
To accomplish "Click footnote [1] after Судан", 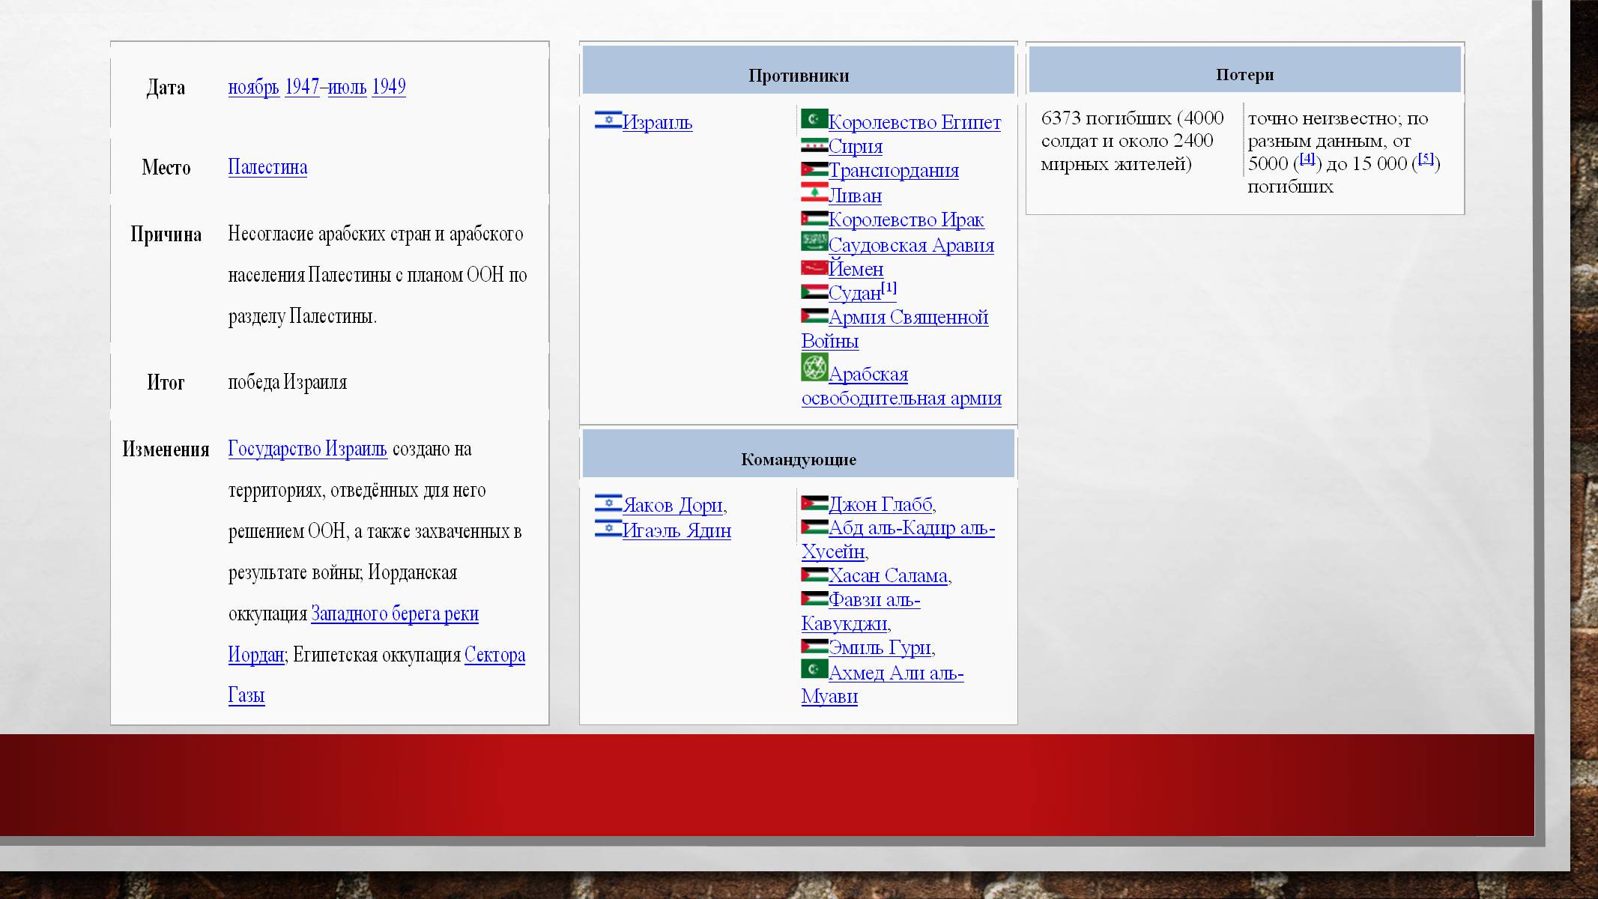I will point(889,288).
